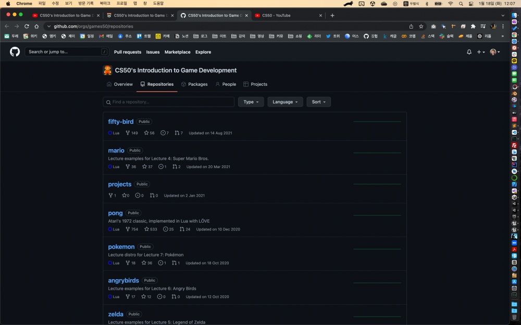Open the Language filter dropdown
The image size is (521, 325).
(x=285, y=102)
